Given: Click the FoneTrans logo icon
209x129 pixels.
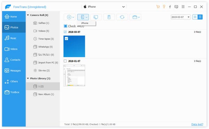Looking at the screenshot, I should 8,7.
